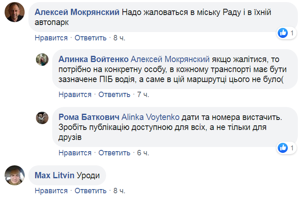Like Рома Баткович's reply via Нравится
The width and height of the screenshot is (302, 202).
[x=75, y=153]
